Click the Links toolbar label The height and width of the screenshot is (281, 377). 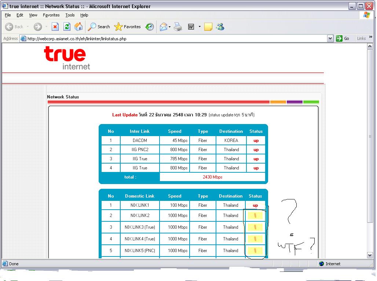[361, 38]
